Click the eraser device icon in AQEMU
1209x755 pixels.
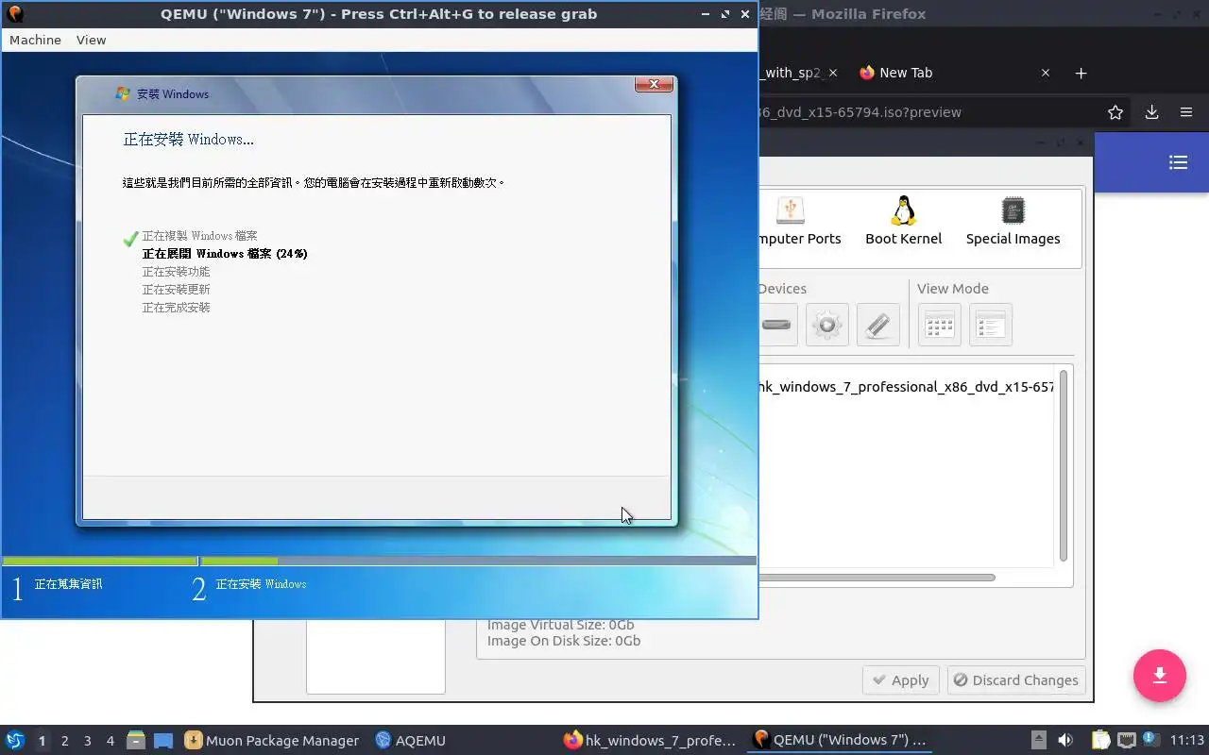click(x=878, y=325)
